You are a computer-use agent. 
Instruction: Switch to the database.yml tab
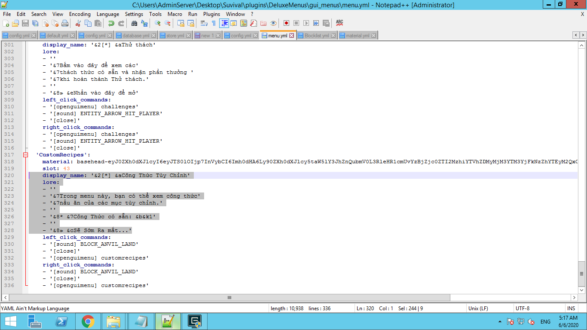click(x=136, y=36)
